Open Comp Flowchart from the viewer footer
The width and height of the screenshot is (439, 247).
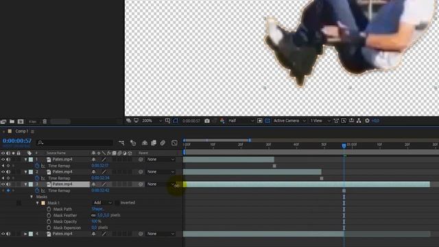(x=359, y=121)
